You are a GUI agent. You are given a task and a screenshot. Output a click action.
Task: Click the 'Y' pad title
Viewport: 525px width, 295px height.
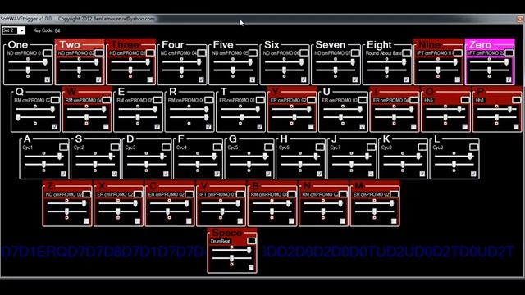(276, 92)
